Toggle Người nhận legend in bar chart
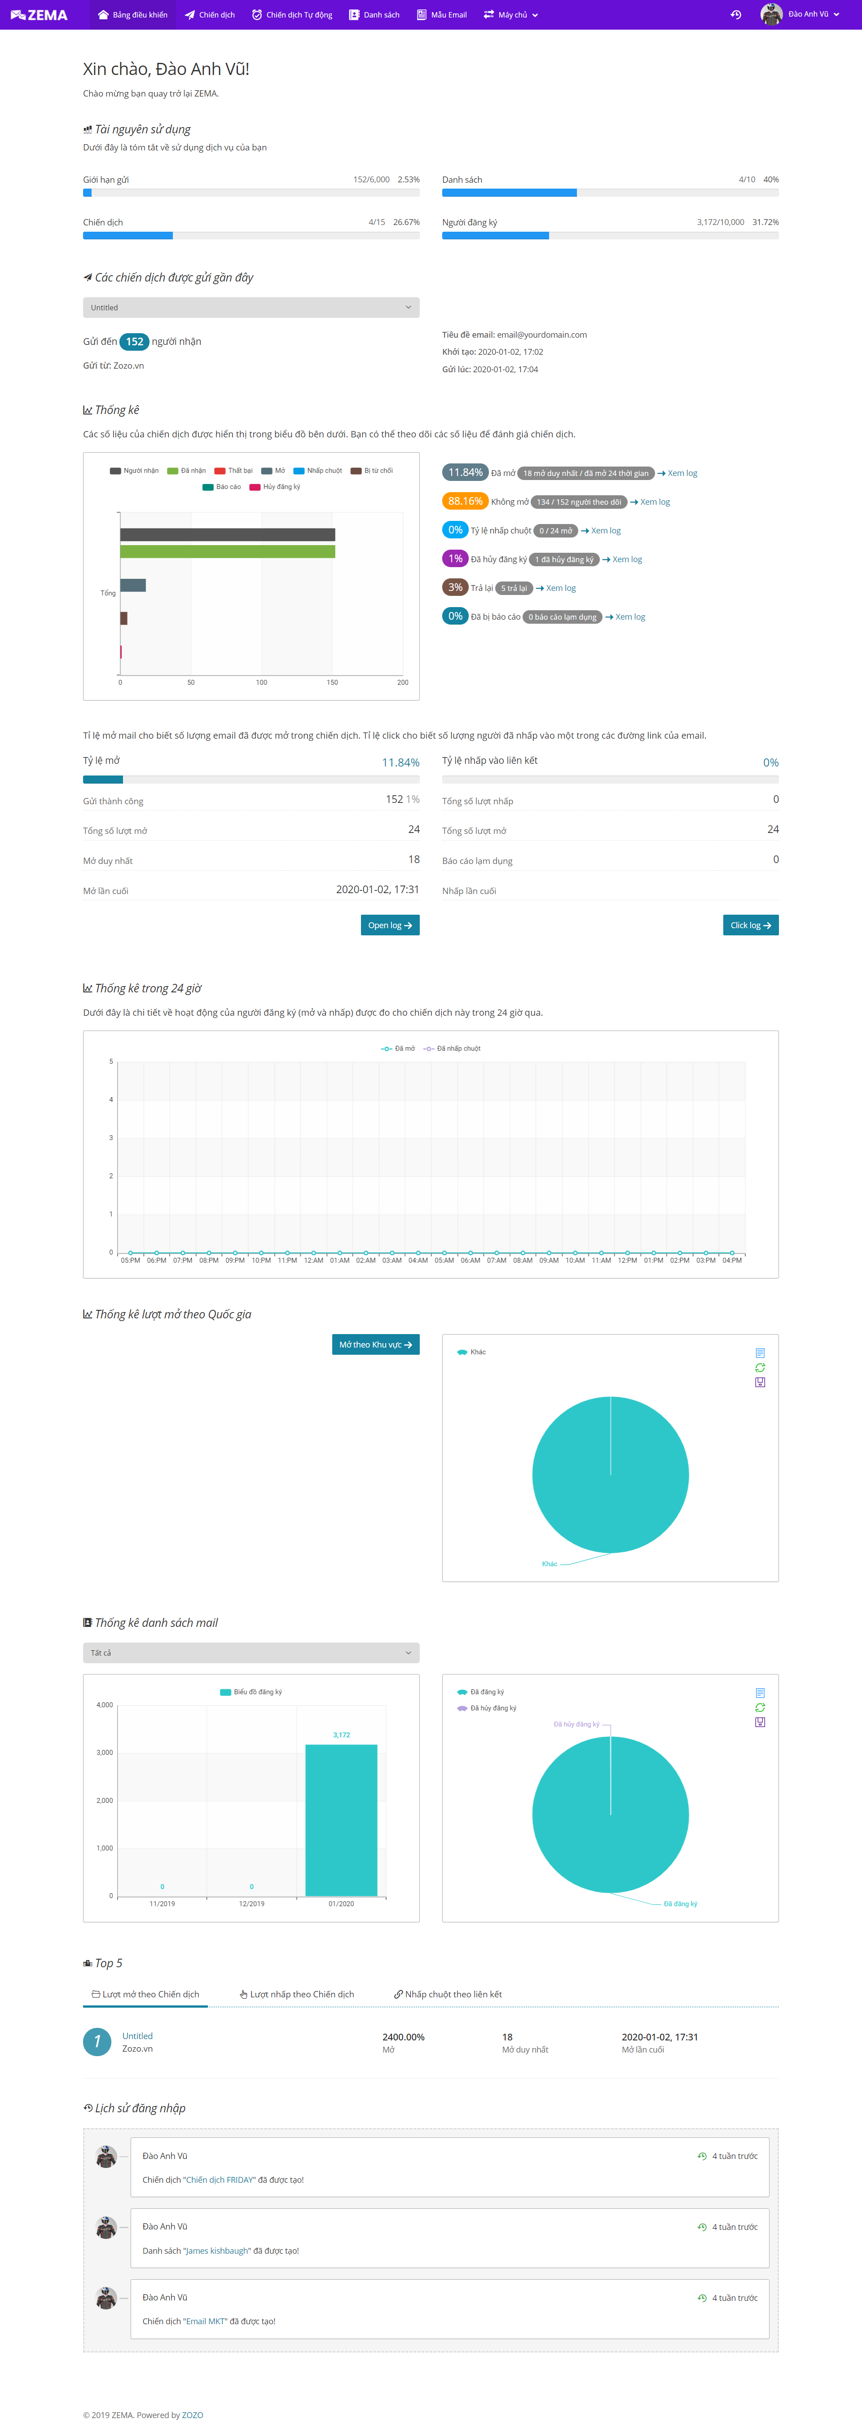The height and width of the screenshot is (2432, 862). [134, 470]
